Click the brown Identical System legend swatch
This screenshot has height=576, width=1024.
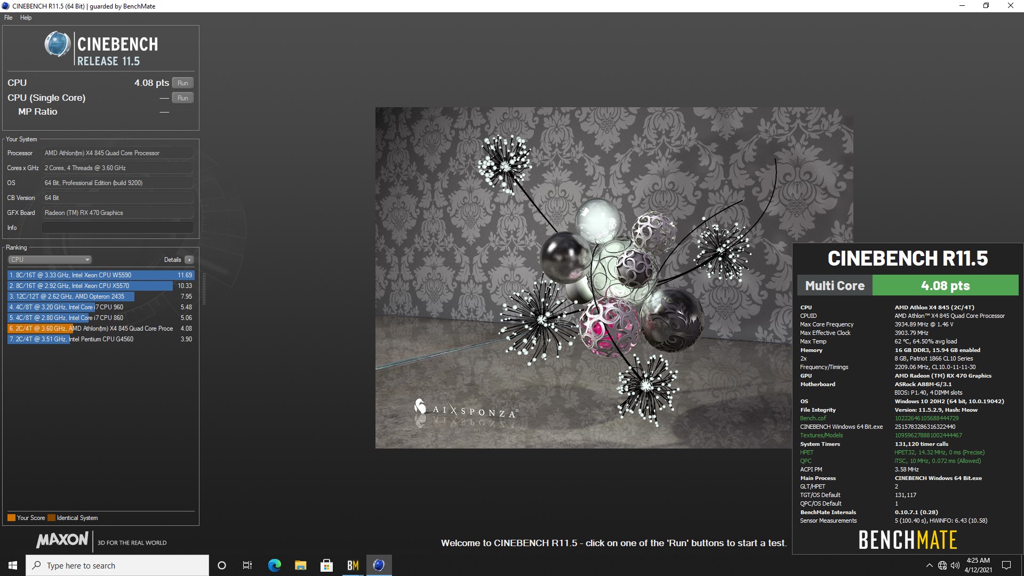point(51,518)
